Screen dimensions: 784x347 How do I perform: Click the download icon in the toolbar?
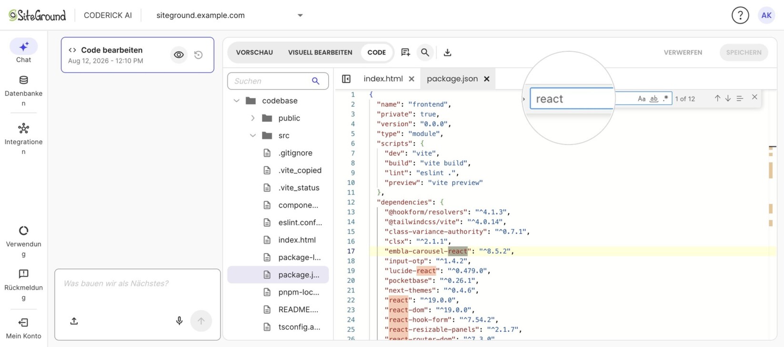tap(447, 52)
